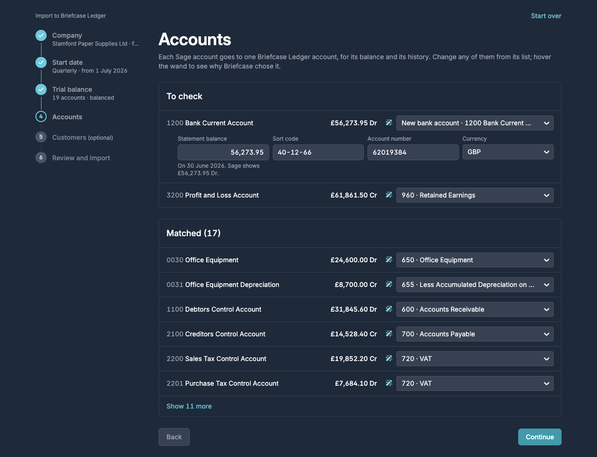Click wand icon for Sales Tax Control Account

[389, 359]
